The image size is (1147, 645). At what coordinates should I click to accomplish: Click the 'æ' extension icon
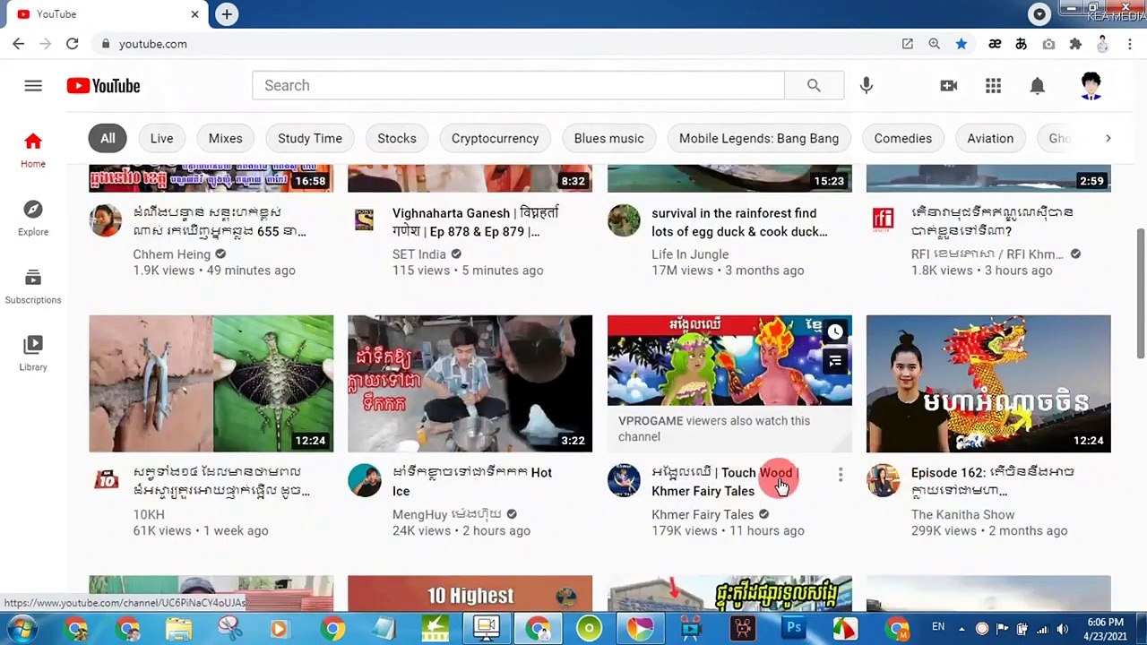(x=995, y=44)
